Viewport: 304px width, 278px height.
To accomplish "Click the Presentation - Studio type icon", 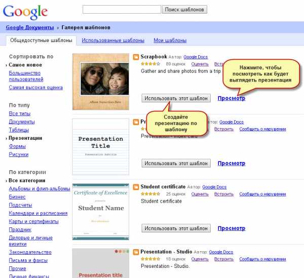I will 136,252.
